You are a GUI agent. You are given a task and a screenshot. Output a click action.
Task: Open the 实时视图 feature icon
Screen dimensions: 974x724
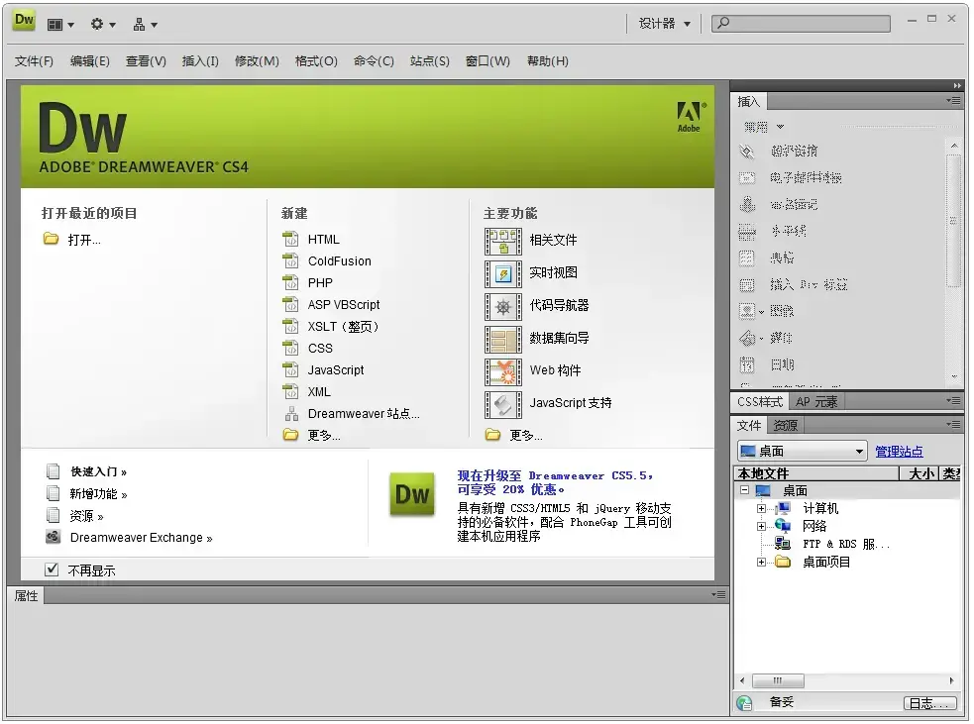tap(503, 273)
